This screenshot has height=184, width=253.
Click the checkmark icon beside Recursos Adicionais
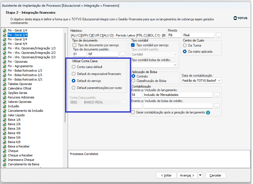point(4,97)
